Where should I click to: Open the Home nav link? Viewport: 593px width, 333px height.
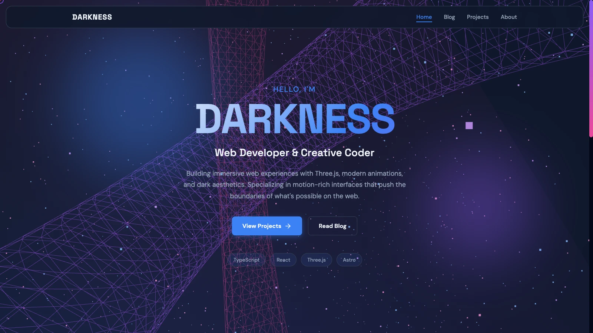click(424, 17)
